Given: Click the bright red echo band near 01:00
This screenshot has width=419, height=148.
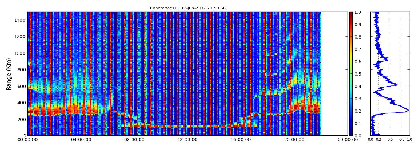Looking at the screenshot, I should point(40,111).
